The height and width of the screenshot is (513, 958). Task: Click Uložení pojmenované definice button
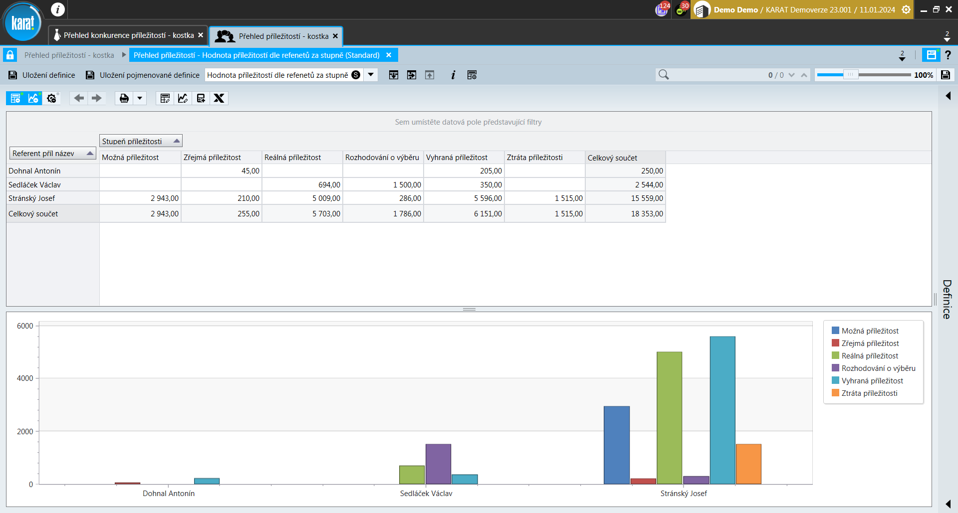pos(143,75)
